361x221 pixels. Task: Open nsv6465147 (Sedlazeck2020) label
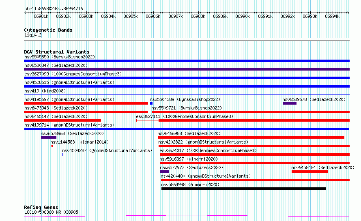56,116
